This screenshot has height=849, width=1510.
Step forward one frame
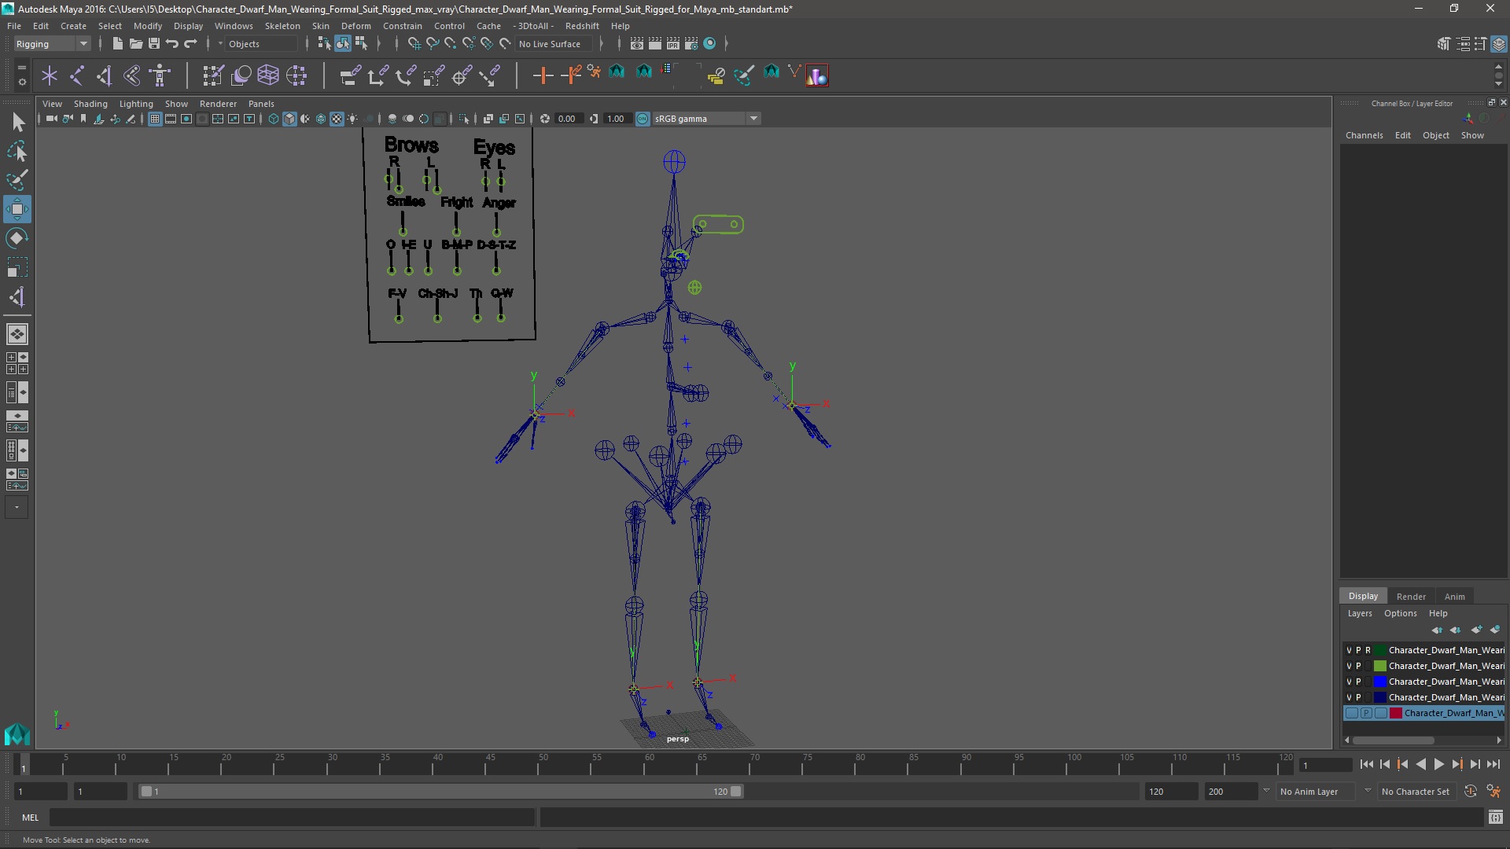[1475, 764]
